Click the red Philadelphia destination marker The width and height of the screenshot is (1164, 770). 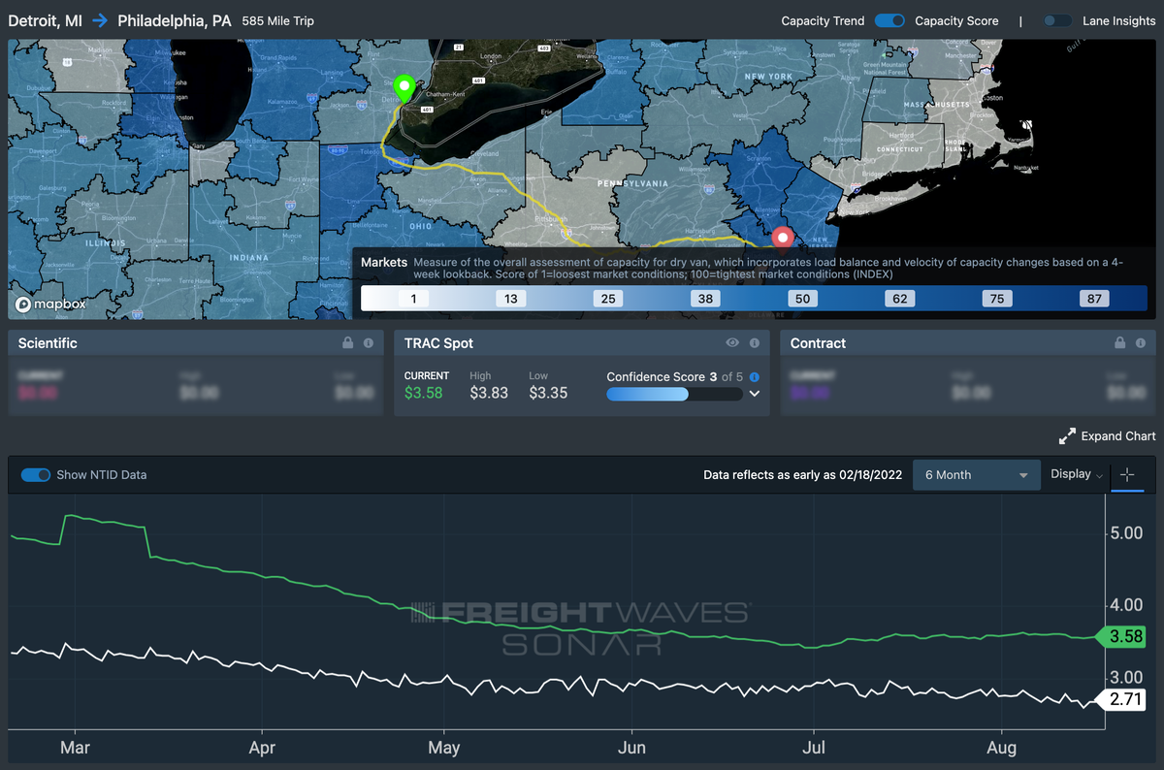coord(783,238)
